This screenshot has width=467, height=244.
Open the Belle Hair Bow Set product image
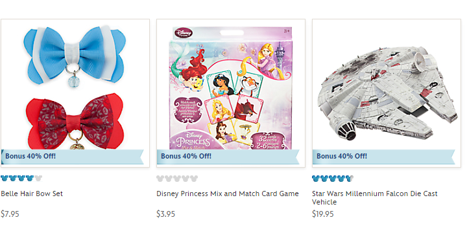(x=75, y=93)
